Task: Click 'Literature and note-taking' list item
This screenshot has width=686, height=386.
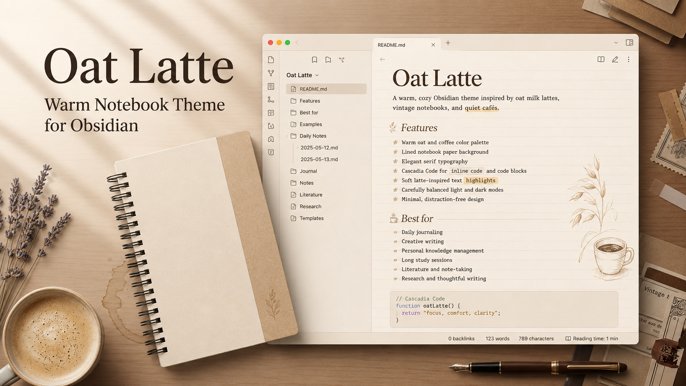Action: pyautogui.click(x=437, y=270)
